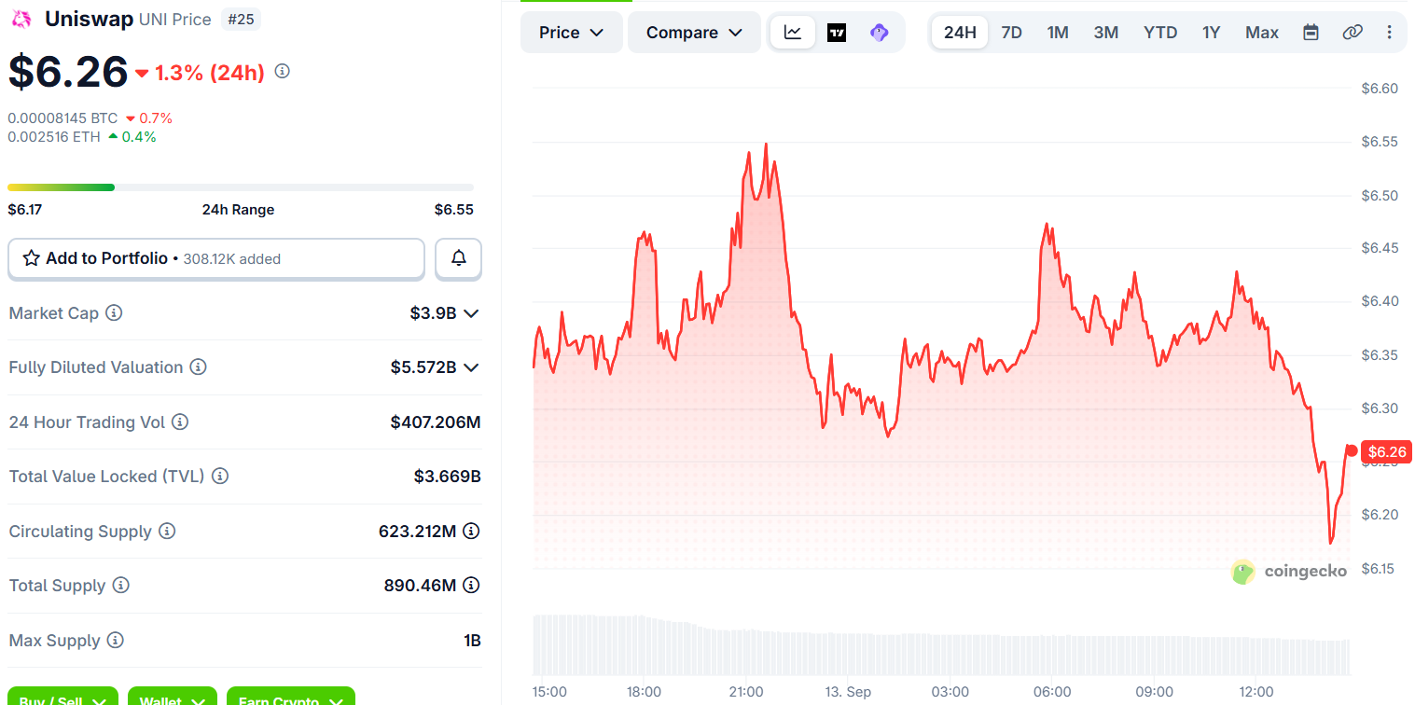Click the 0.002516 ETH price text
The width and height of the screenshot is (1415, 705).
(x=54, y=137)
